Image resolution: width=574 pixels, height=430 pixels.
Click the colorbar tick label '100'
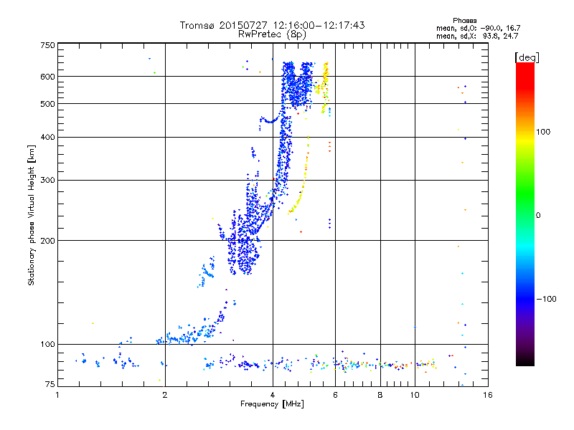pyautogui.click(x=543, y=132)
